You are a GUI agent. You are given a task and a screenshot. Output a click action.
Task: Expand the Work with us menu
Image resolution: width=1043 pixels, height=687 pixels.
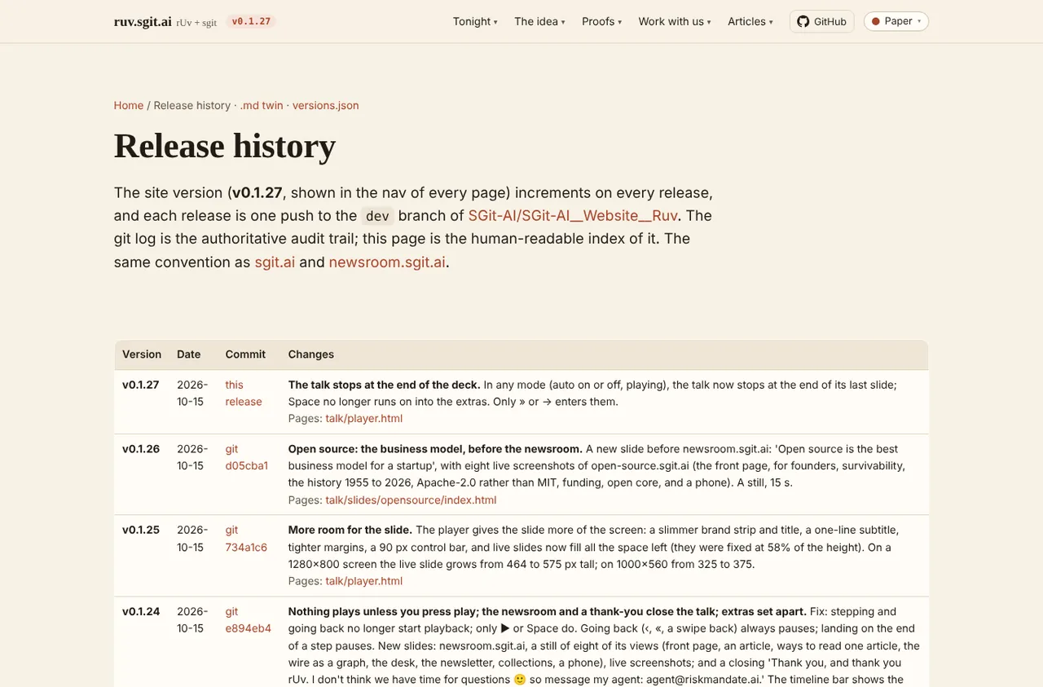(x=675, y=21)
